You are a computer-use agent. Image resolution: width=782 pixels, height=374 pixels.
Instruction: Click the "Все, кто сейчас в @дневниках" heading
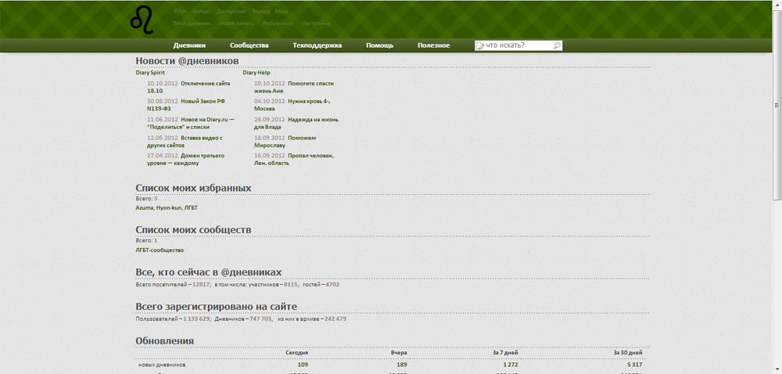point(209,272)
